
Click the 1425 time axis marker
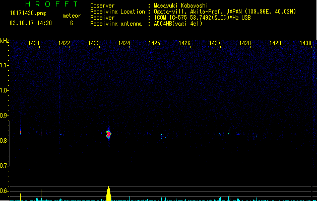coord(154,43)
